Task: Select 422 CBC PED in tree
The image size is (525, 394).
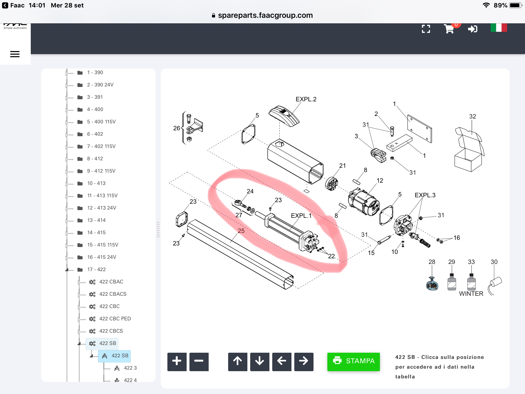Action: click(115, 319)
